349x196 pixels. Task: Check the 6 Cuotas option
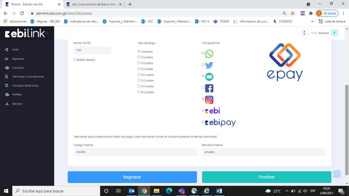pyautogui.click(x=139, y=69)
